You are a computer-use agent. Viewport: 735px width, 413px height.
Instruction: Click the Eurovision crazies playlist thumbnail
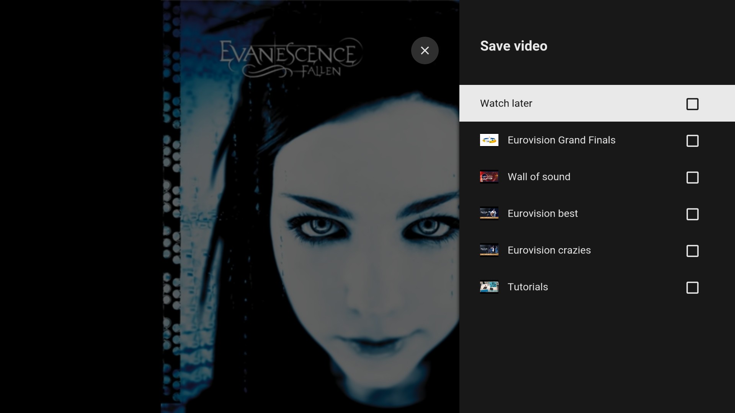(489, 250)
